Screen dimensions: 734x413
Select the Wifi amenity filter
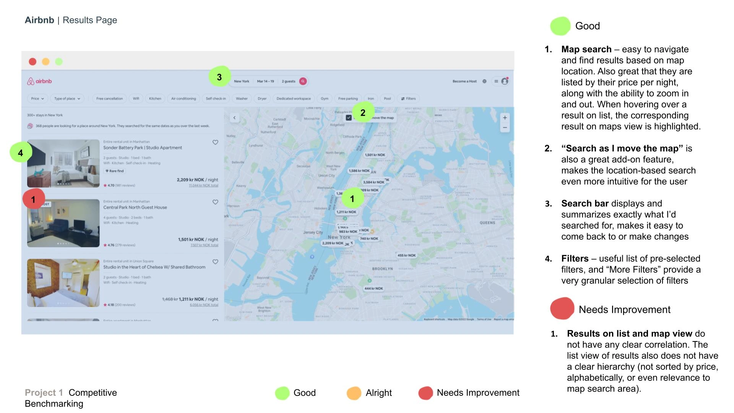pyautogui.click(x=137, y=98)
